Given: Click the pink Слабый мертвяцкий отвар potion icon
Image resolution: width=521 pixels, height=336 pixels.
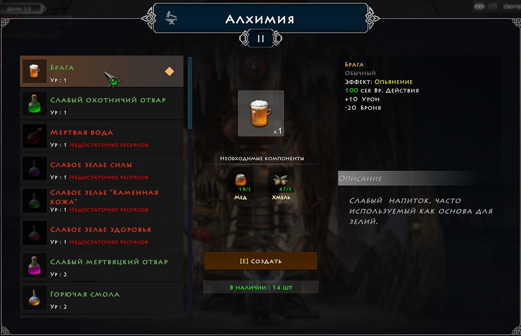Looking at the screenshot, I should click(34, 265).
